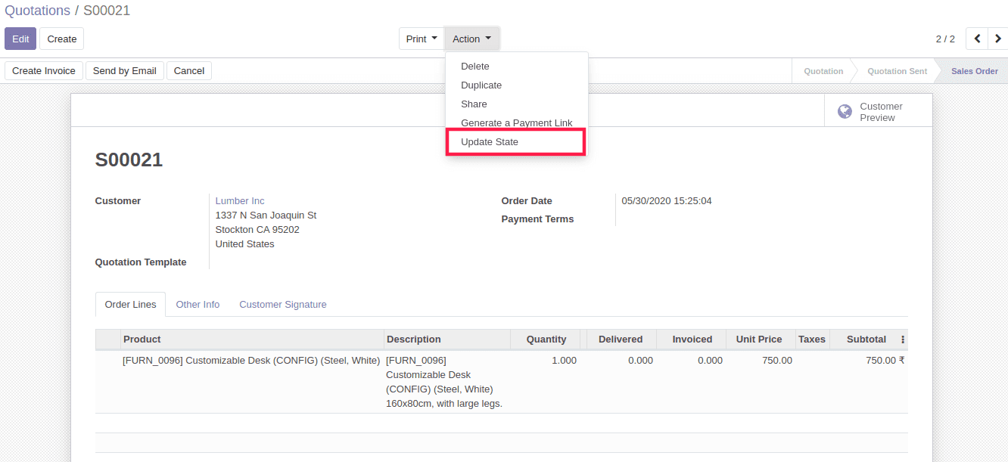The height and width of the screenshot is (462, 1008).
Task: Open the Lumber Inc customer link
Action: 240,201
